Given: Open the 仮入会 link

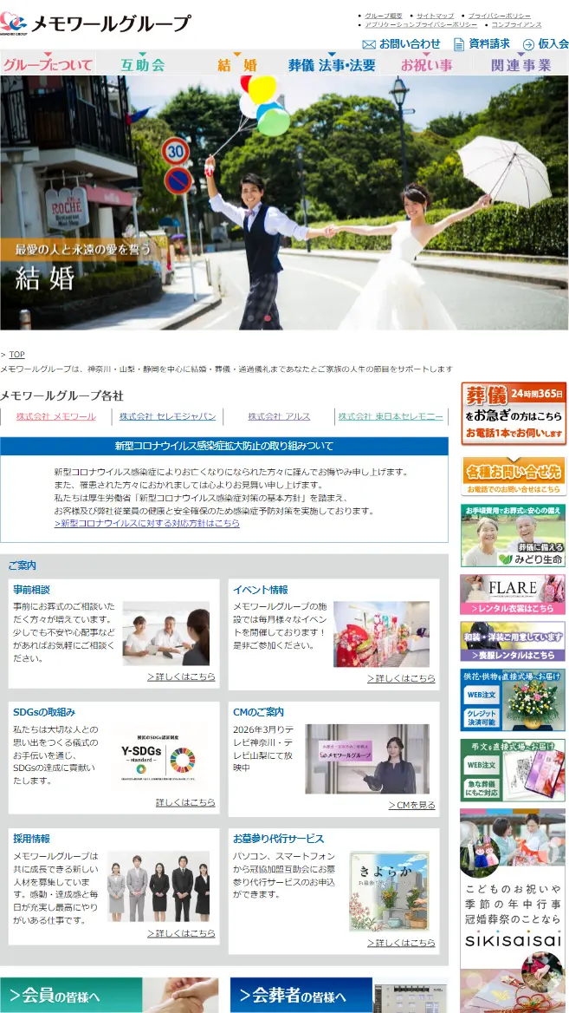Looking at the screenshot, I should pyautogui.click(x=553, y=44).
